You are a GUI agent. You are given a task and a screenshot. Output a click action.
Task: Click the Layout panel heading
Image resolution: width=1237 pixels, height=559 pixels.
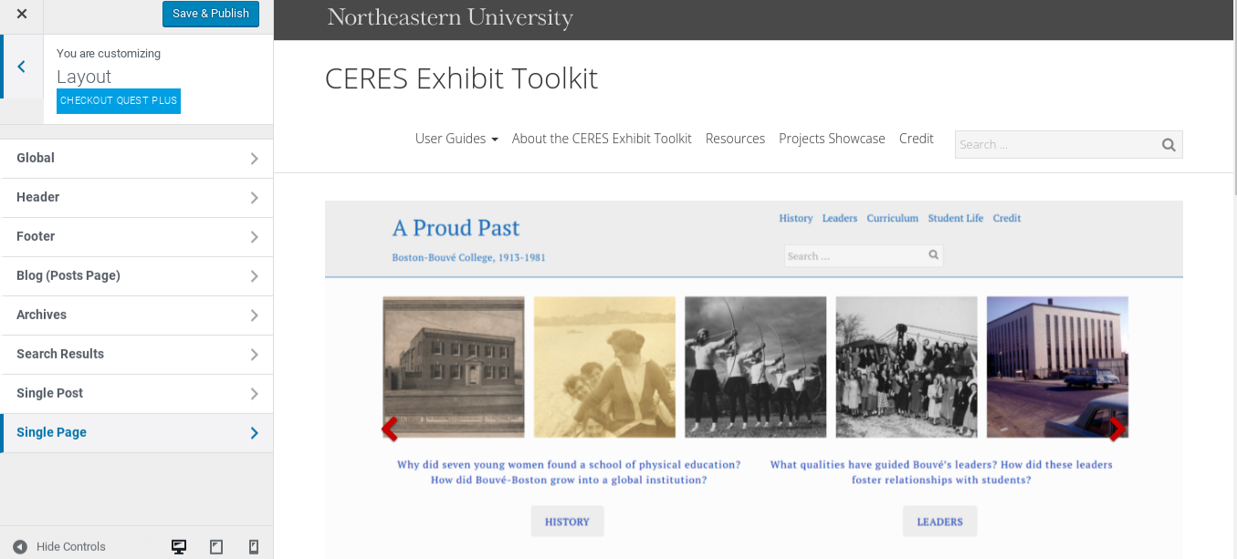click(x=84, y=77)
